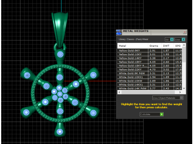Viewport: 193px width, 144px height.
Task: Select the Yellow Gold:14KY row
Action: coord(150,58)
